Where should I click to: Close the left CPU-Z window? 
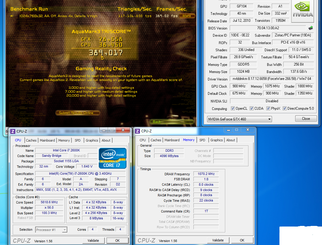[123, 130]
